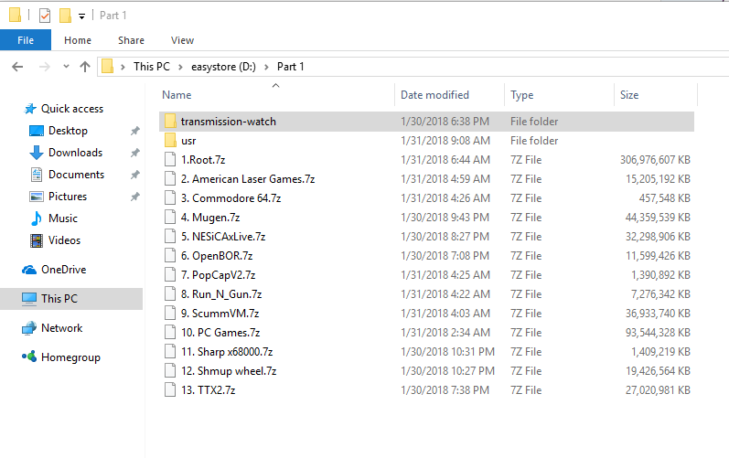Open Music in the navigation pane
729x458 pixels.
[63, 218]
